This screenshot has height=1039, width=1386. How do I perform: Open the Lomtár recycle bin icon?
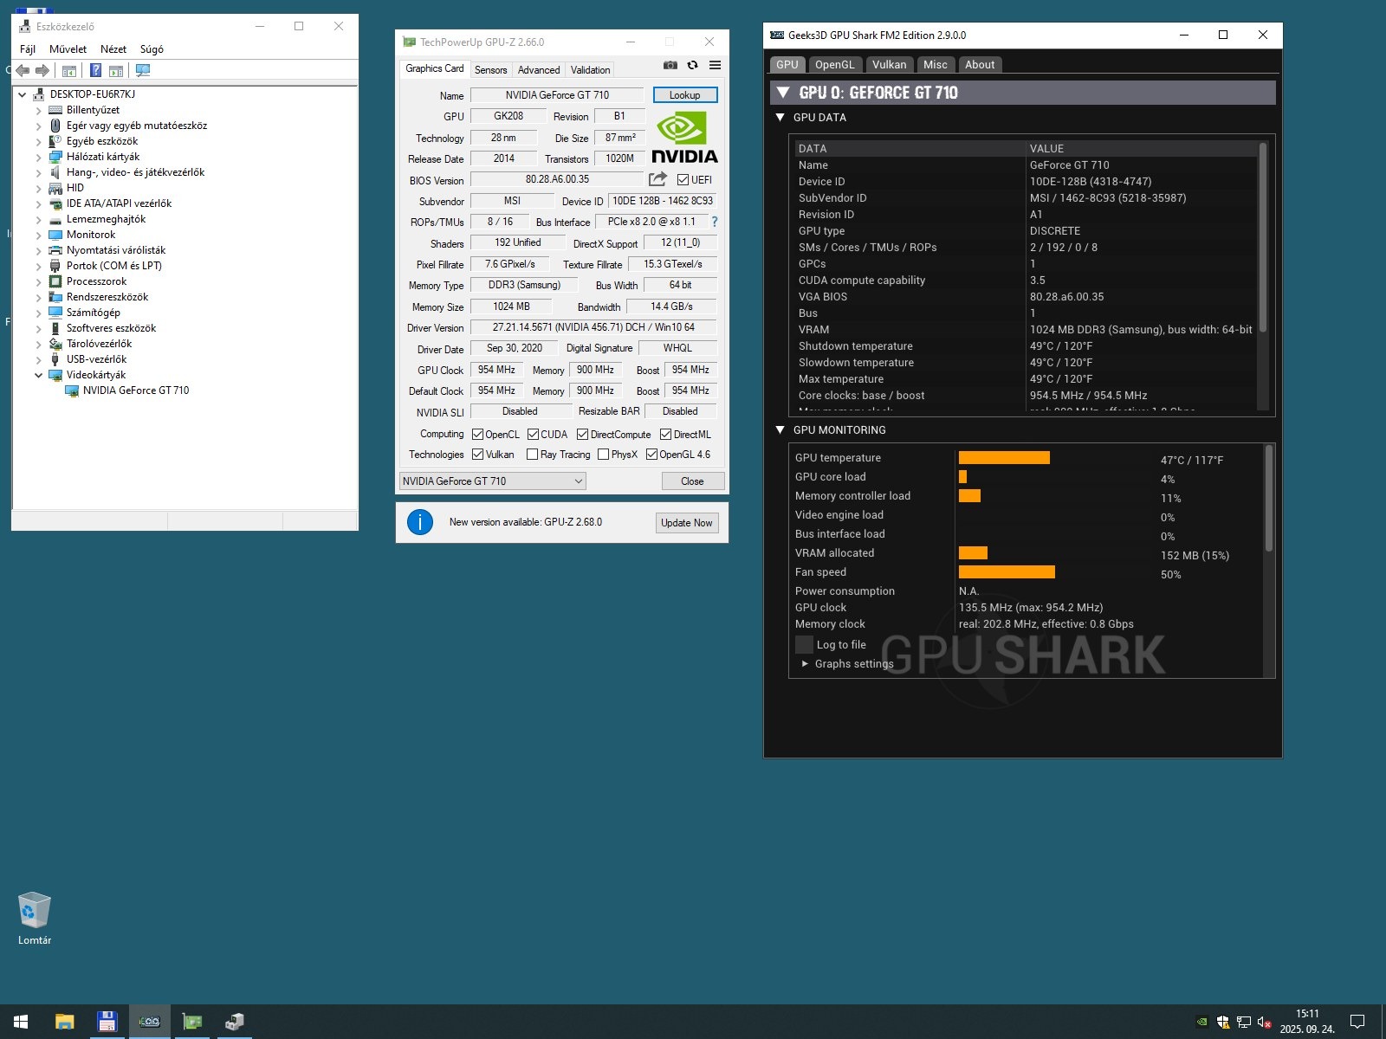click(x=35, y=919)
